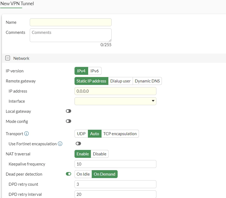Enable NAT traversal
The height and width of the screenshot is (198, 226).
pyautogui.click(x=83, y=154)
